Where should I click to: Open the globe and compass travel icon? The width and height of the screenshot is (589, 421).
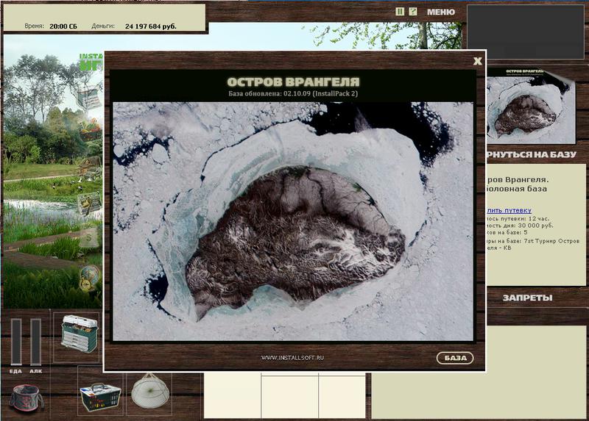click(x=90, y=278)
